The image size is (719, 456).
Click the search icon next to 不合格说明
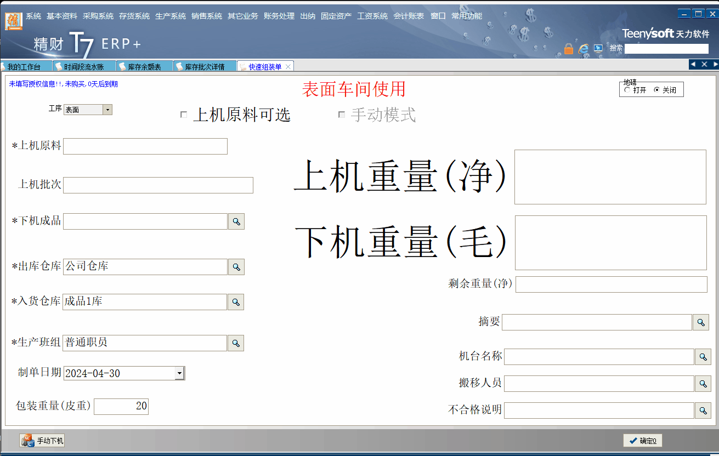(x=703, y=410)
